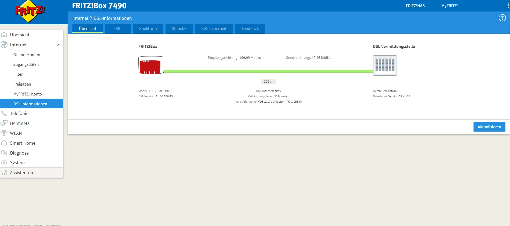This screenshot has height=226, width=510.
Task: Open the Statistik tab
Action: pos(179,29)
